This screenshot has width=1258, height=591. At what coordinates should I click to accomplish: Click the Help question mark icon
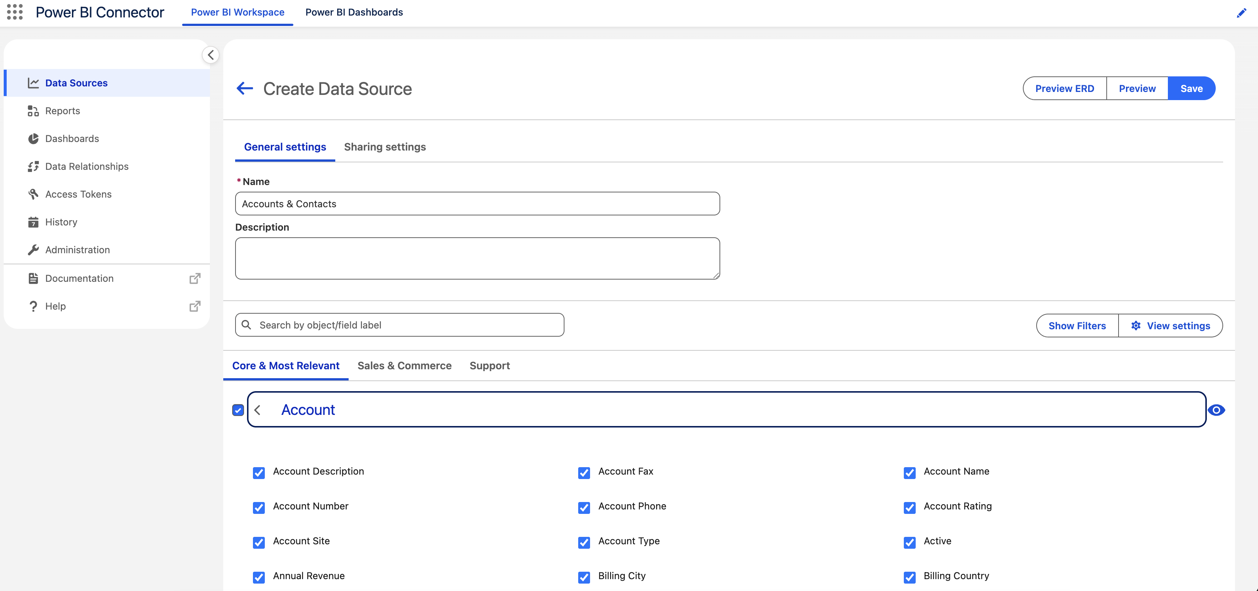(x=33, y=306)
